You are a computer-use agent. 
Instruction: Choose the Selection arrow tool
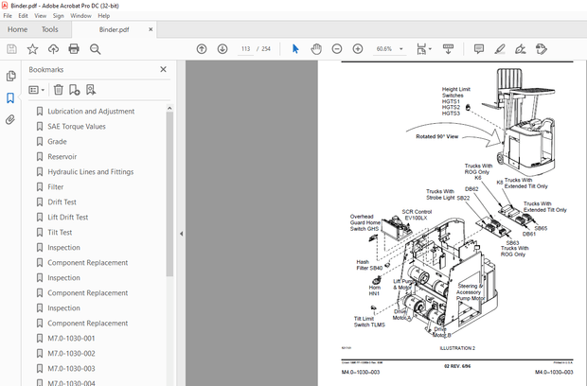[x=295, y=49]
